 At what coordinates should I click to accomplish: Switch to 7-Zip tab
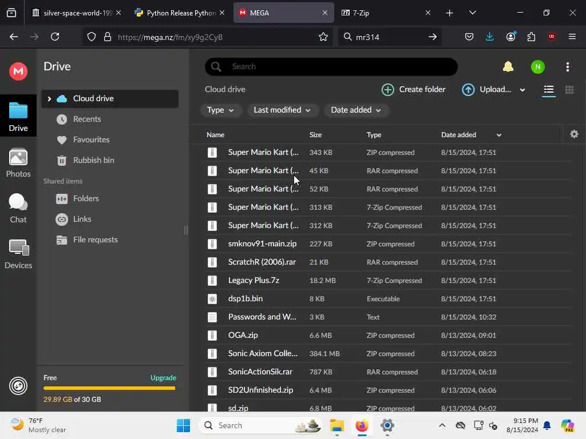coord(386,13)
